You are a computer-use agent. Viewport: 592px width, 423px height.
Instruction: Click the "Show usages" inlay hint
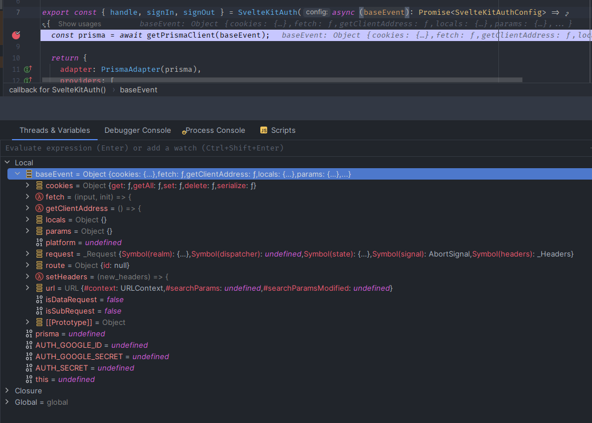click(x=79, y=24)
